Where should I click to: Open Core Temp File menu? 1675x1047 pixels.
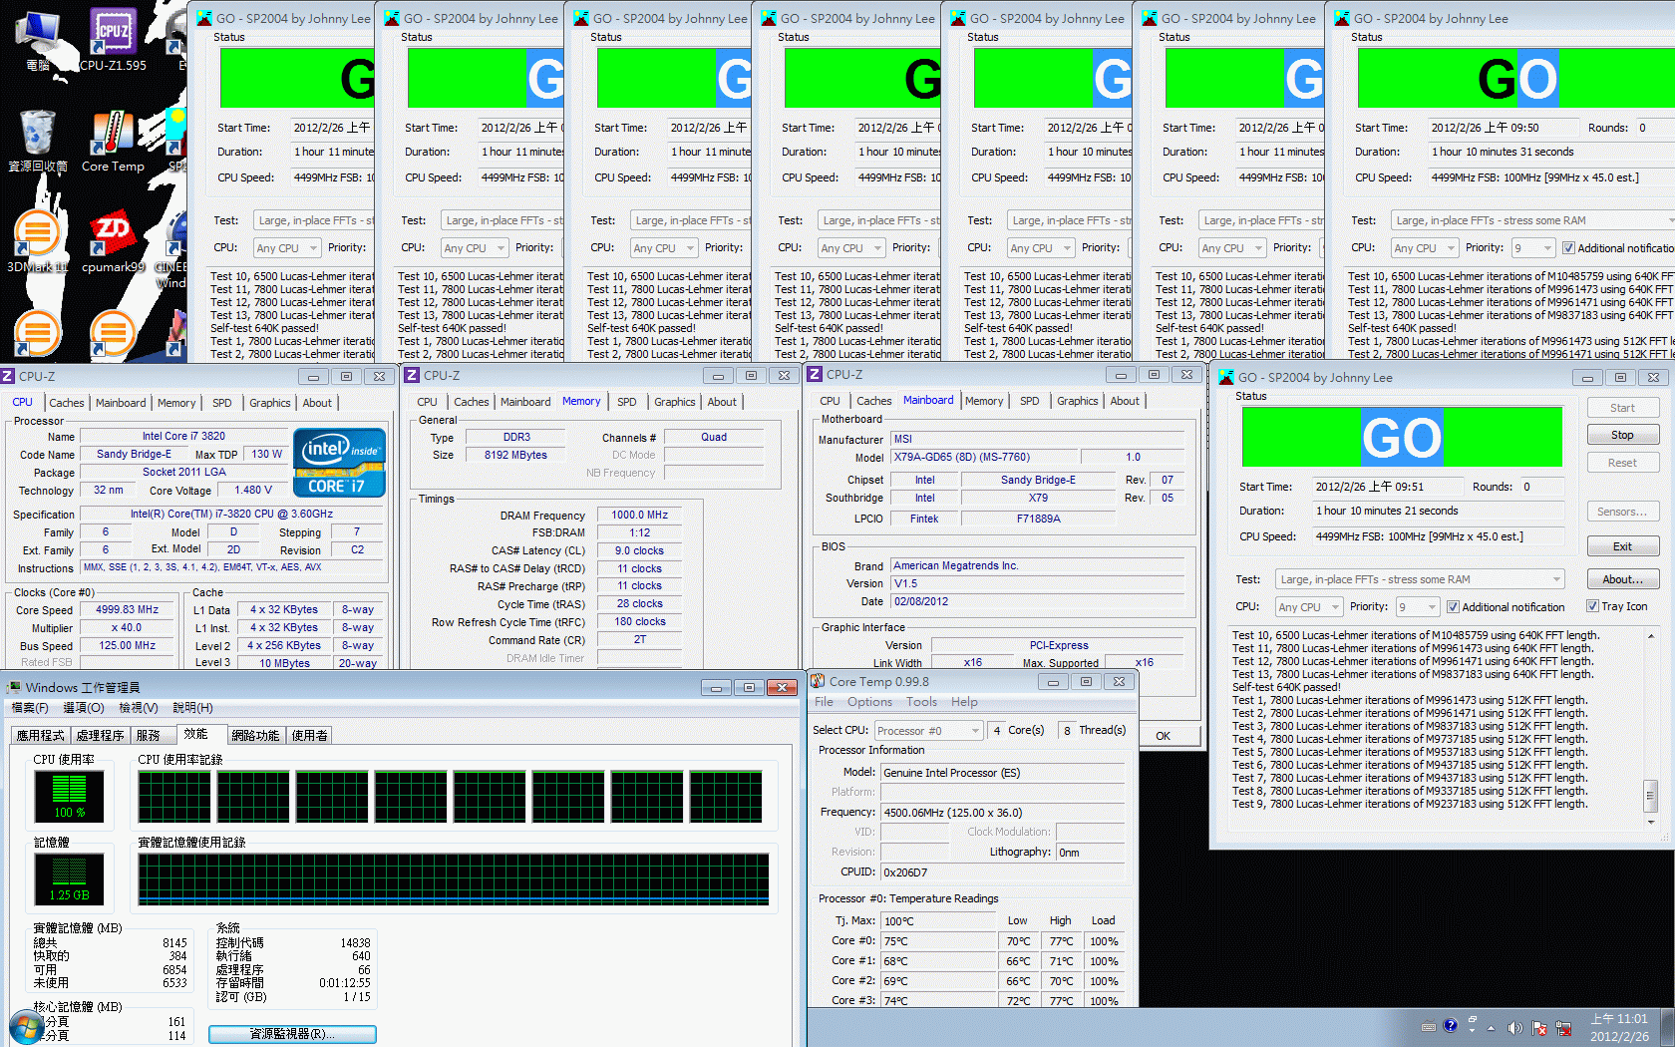[824, 702]
